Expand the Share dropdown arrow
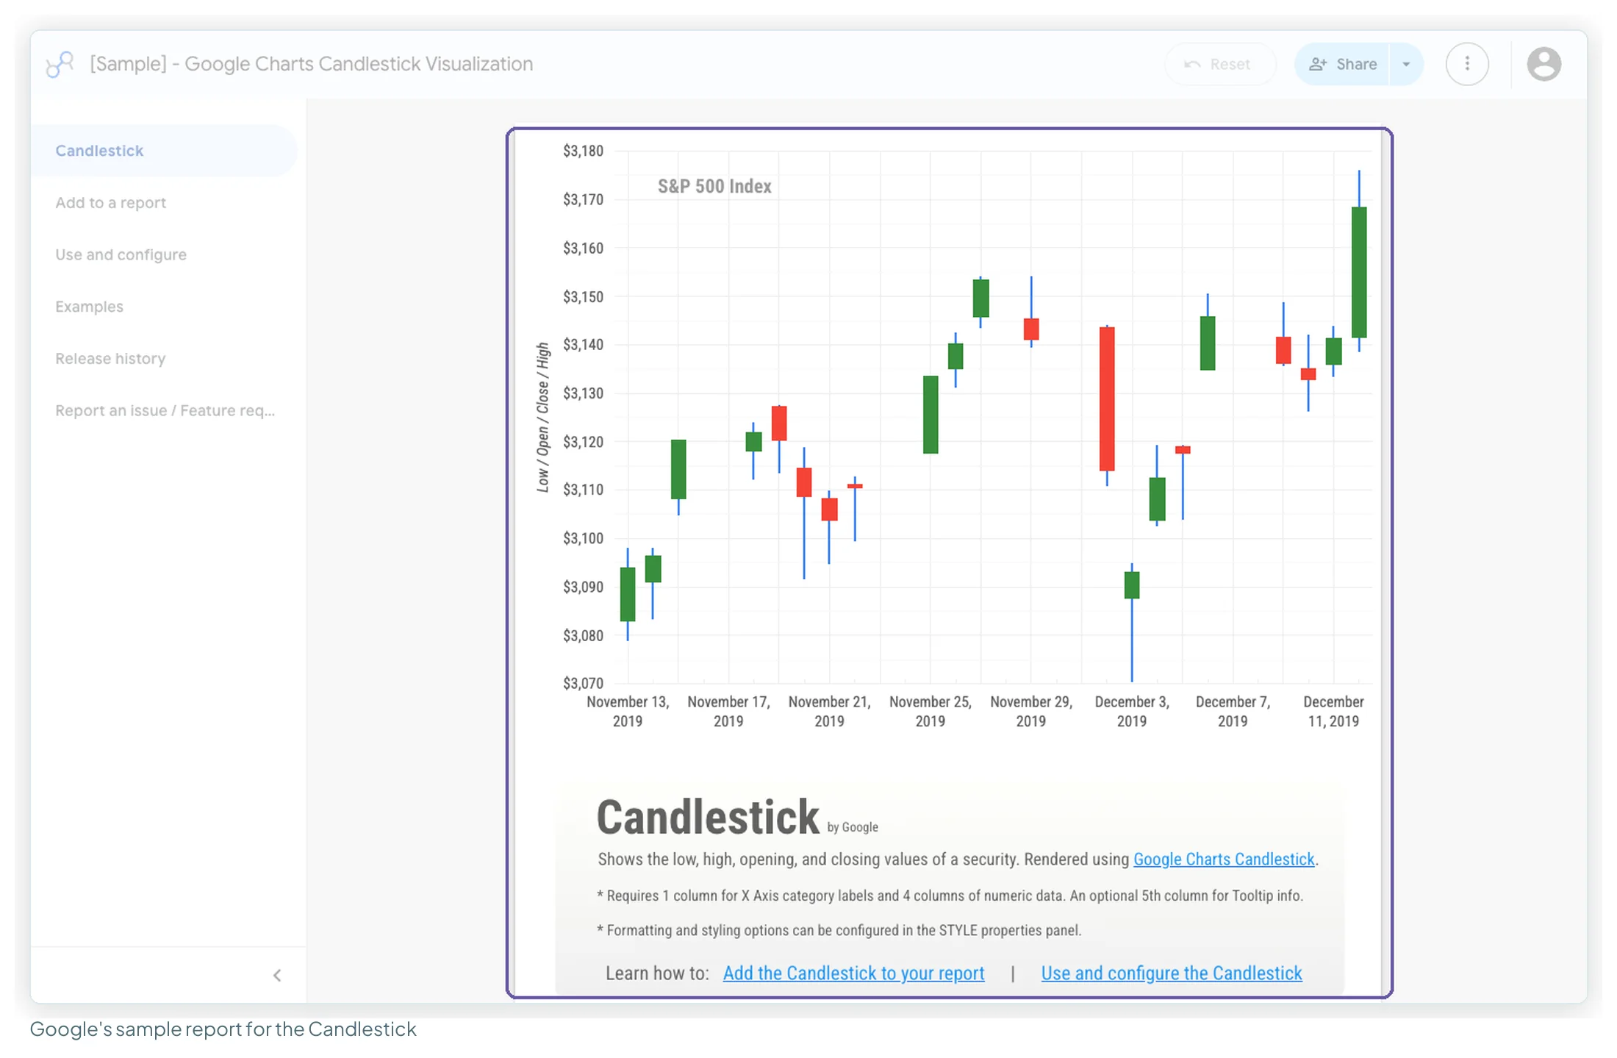Image resolution: width=1617 pixels, height=1058 pixels. 1406,64
